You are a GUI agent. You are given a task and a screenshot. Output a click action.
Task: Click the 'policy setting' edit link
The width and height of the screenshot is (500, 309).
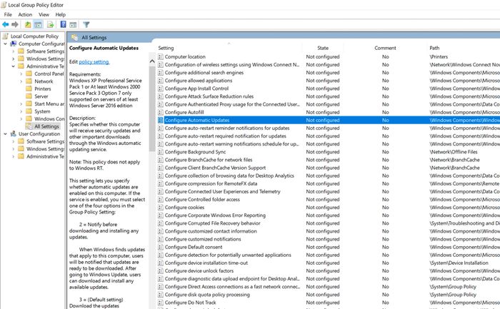click(x=94, y=62)
